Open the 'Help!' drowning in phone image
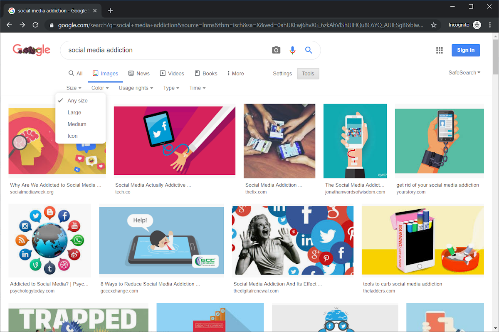 point(161,240)
